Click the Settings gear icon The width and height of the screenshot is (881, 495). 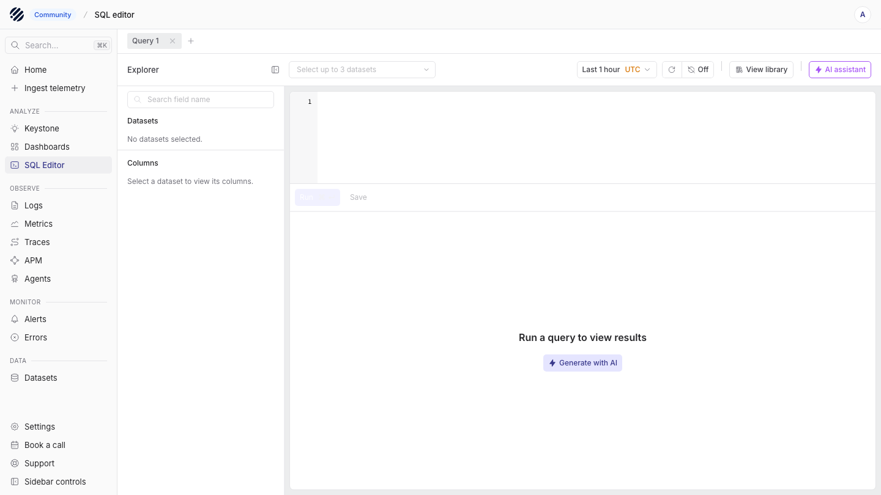tap(15, 427)
